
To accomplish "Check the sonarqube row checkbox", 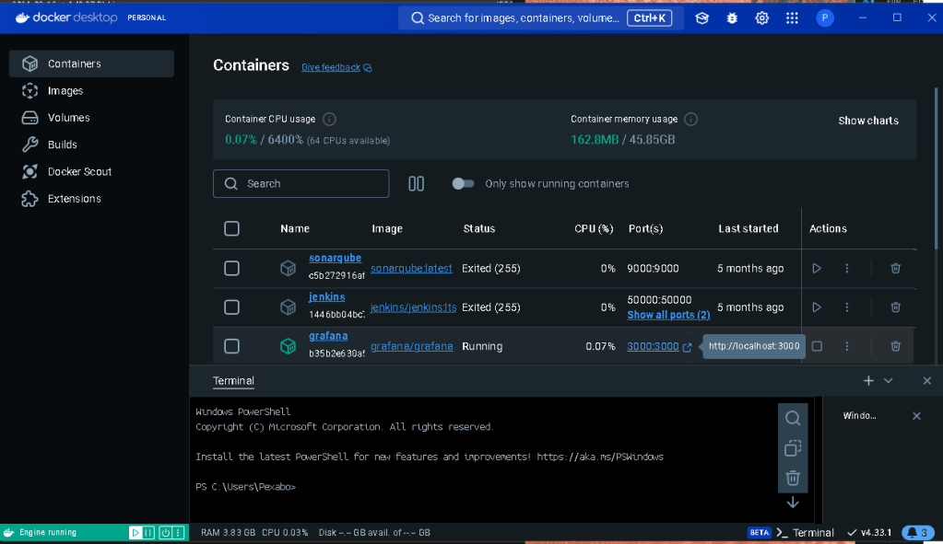I will click(x=231, y=269).
